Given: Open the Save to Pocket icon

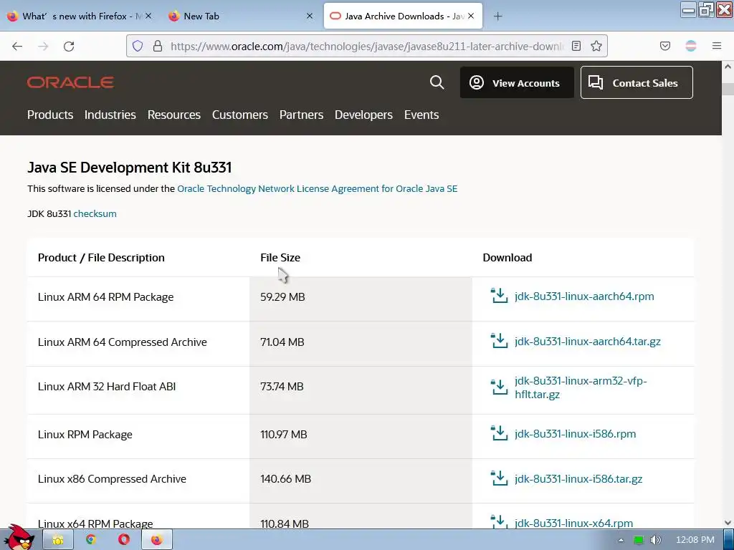Looking at the screenshot, I should (664, 46).
